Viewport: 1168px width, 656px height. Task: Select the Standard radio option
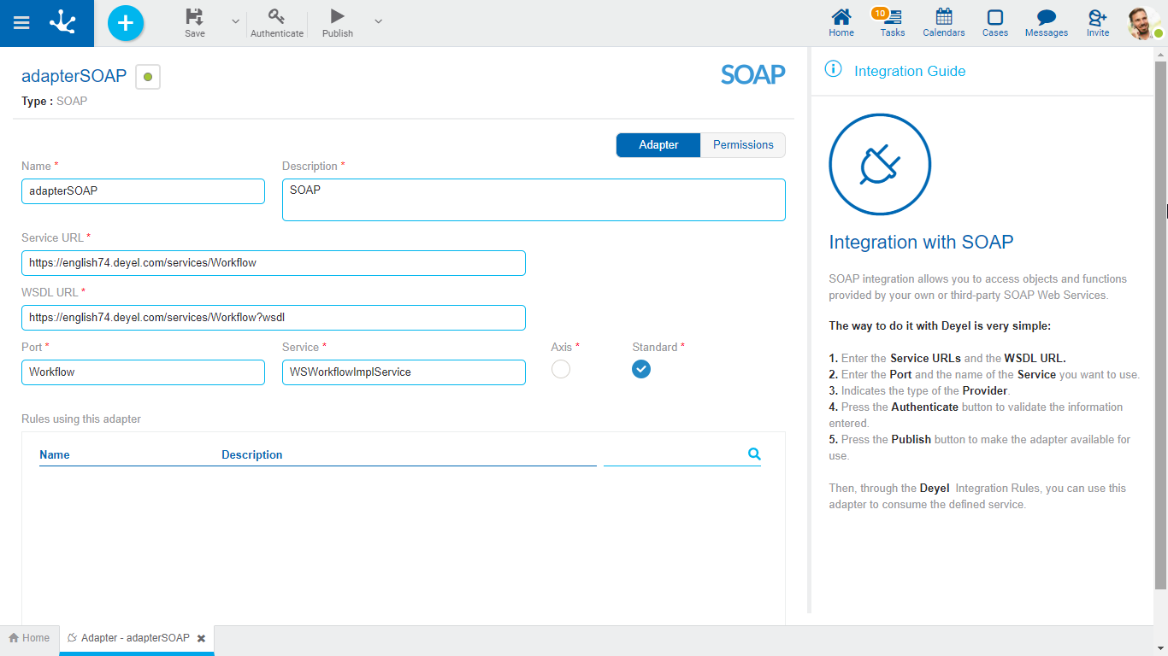tap(641, 369)
